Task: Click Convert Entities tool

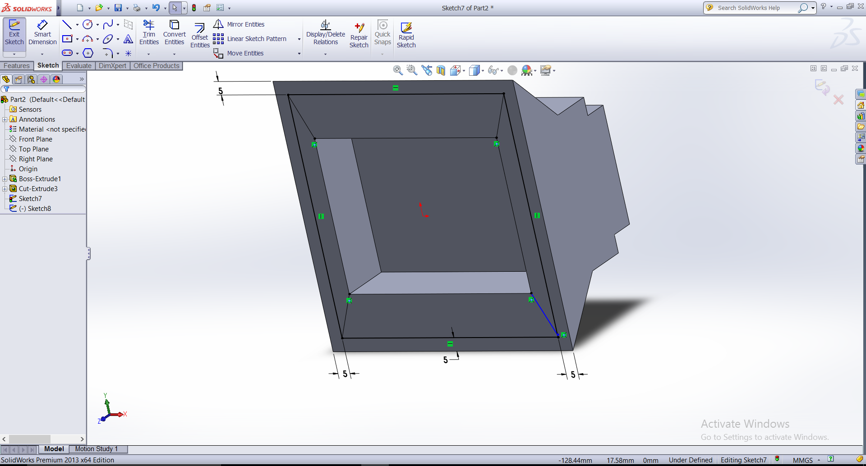Action: [x=174, y=32]
